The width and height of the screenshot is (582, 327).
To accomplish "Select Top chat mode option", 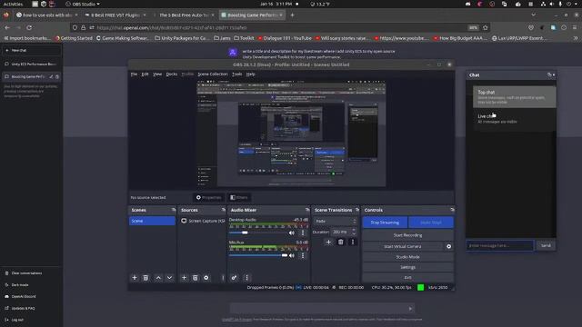I will 514,97.
